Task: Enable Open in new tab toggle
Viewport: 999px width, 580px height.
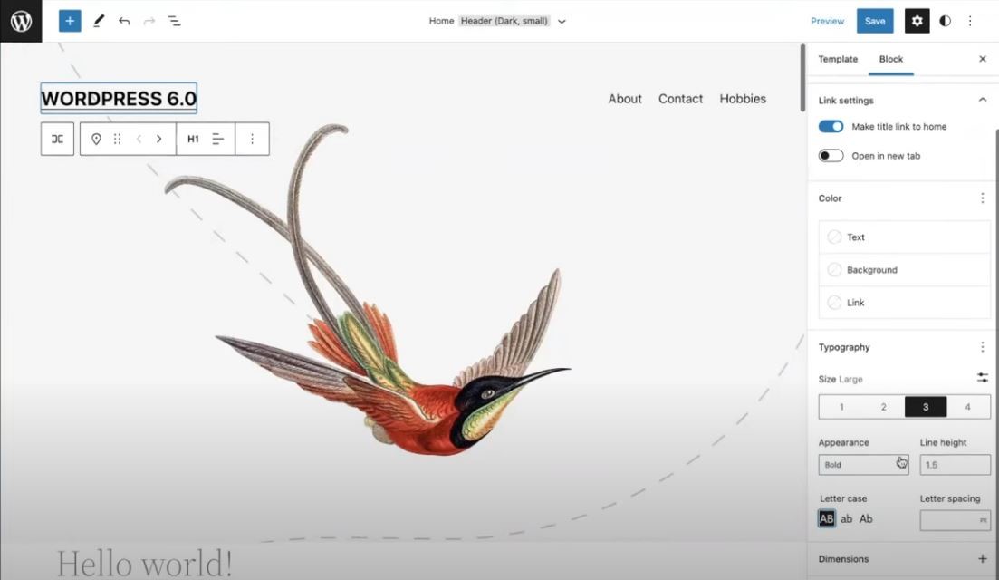Action: tap(831, 156)
